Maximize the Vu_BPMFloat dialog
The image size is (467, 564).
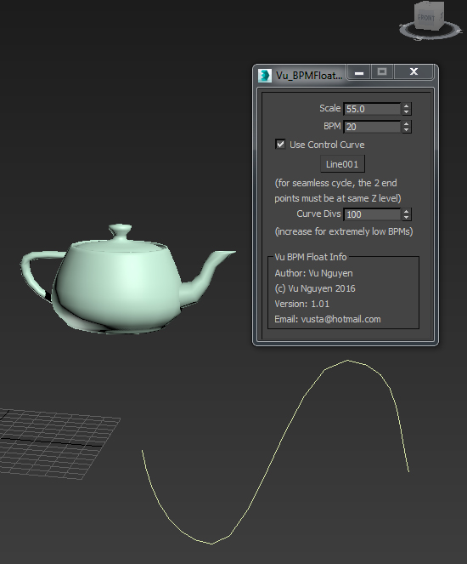(382, 72)
